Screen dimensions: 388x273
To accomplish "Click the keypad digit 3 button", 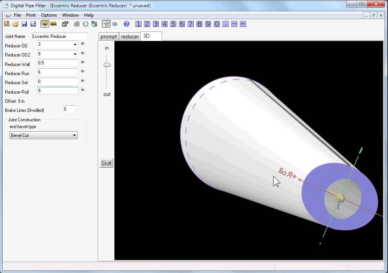I will [x=156, y=24].
